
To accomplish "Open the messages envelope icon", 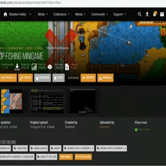I will (x=162, y=14).
